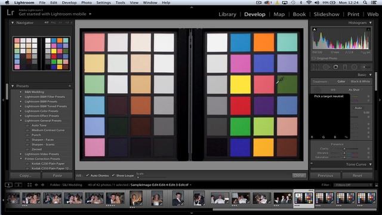
Task: Hide the top module bar arrow
Action: pos(191,7)
